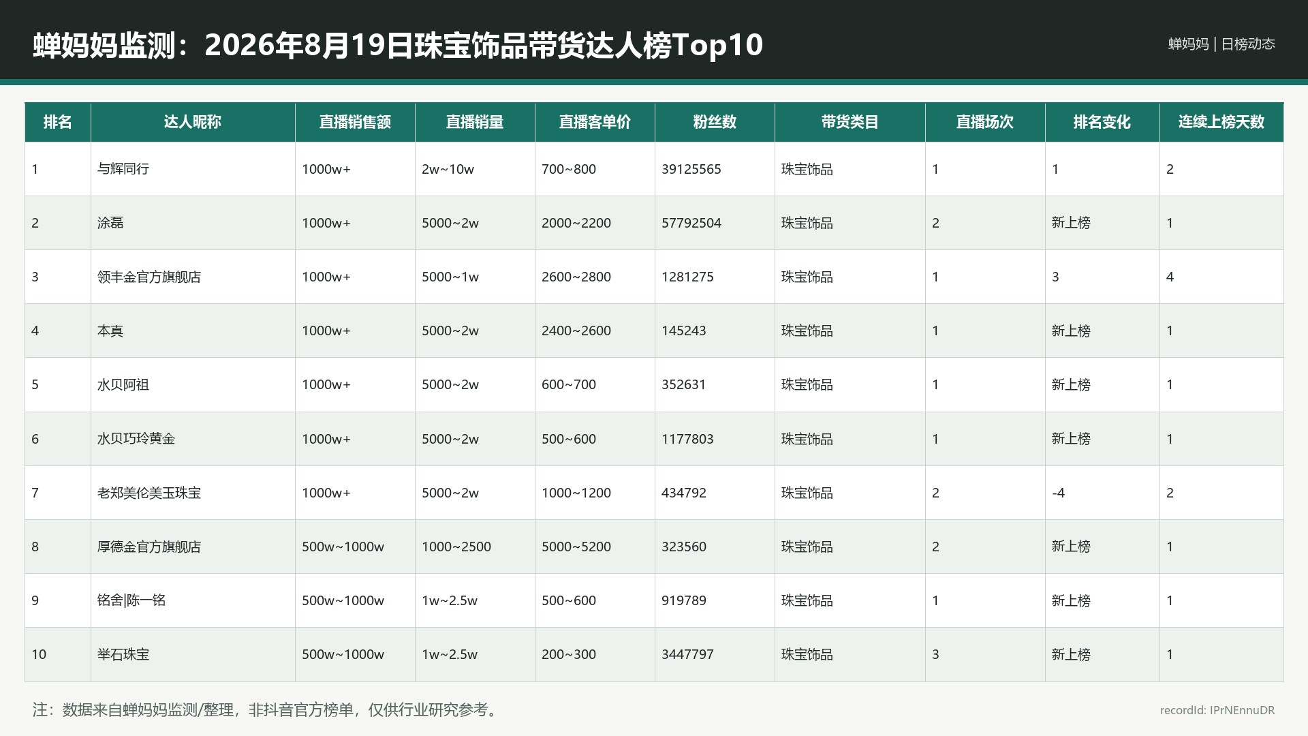Image resolution: width=1308 pixels, height=736 pixels.
Task: Select the name 水贝阿祖
Action: click(x=123, y=384)
